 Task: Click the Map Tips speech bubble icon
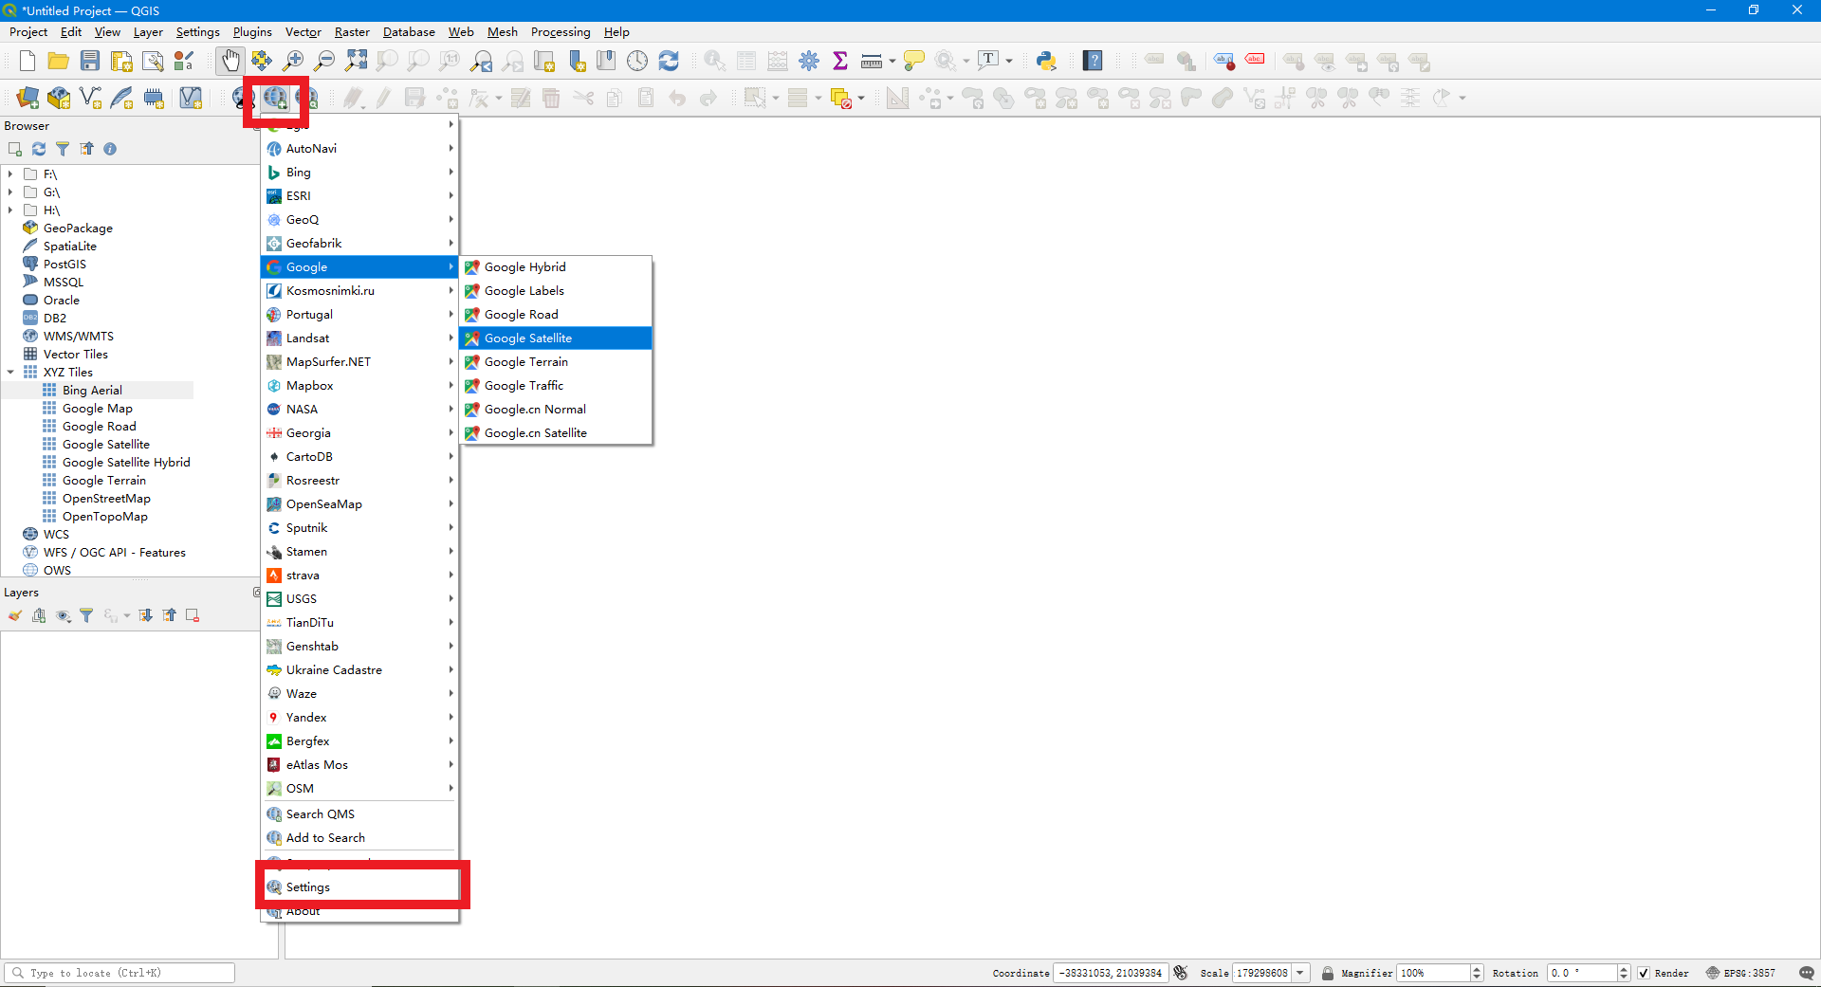click(x=913, y=62)
